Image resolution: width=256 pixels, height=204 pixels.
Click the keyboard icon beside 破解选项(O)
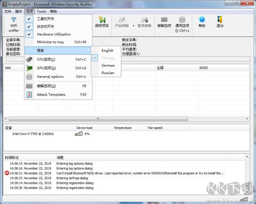[29, 86]
